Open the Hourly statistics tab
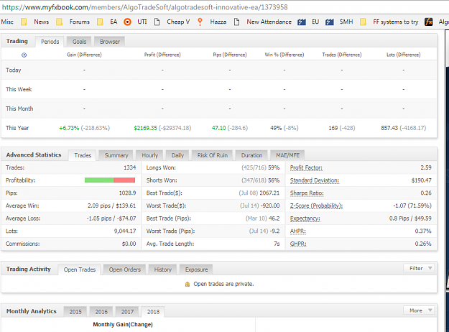Viewport: 449px width, 332px height. click(149, 155)
